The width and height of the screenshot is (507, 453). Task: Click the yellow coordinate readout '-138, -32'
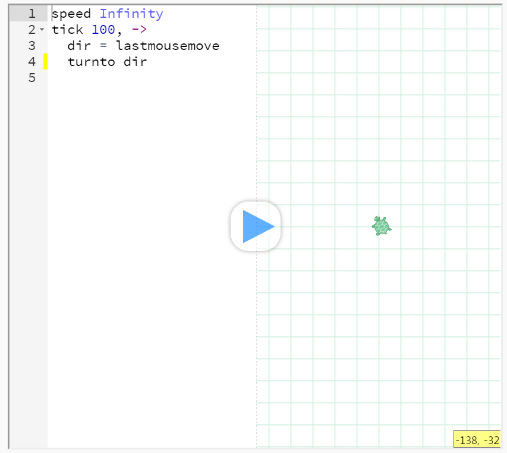coord(477,441)
